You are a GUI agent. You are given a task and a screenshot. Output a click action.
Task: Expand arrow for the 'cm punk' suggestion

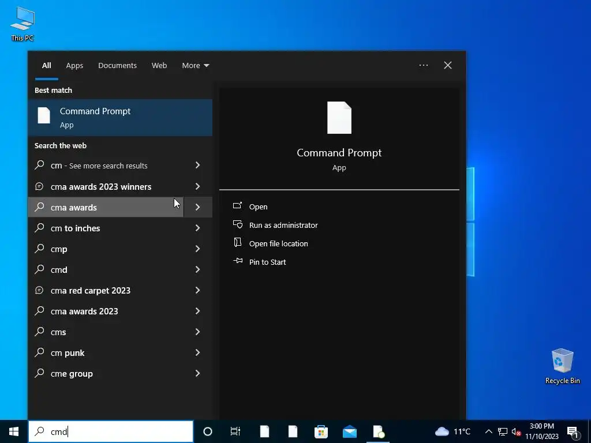pyautogui.click(x=198, y=352)
